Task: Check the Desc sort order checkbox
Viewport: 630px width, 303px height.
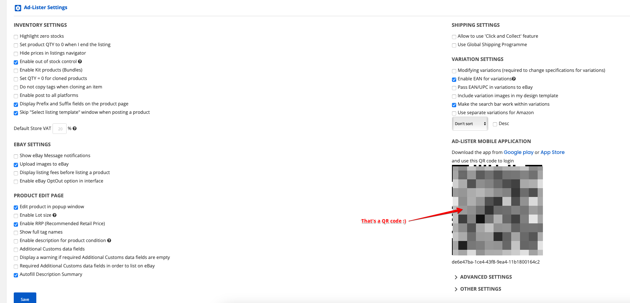Action: click(x=495, y=124)
